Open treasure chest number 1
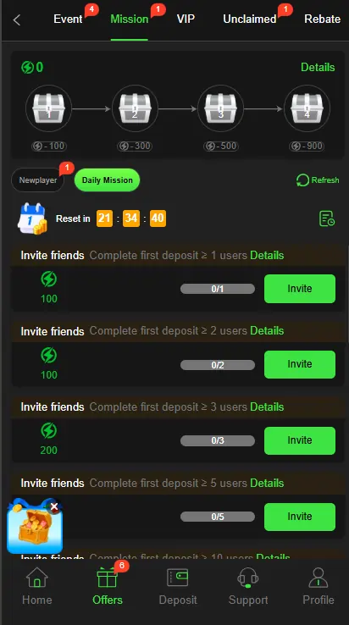 [x=48, y=108]
